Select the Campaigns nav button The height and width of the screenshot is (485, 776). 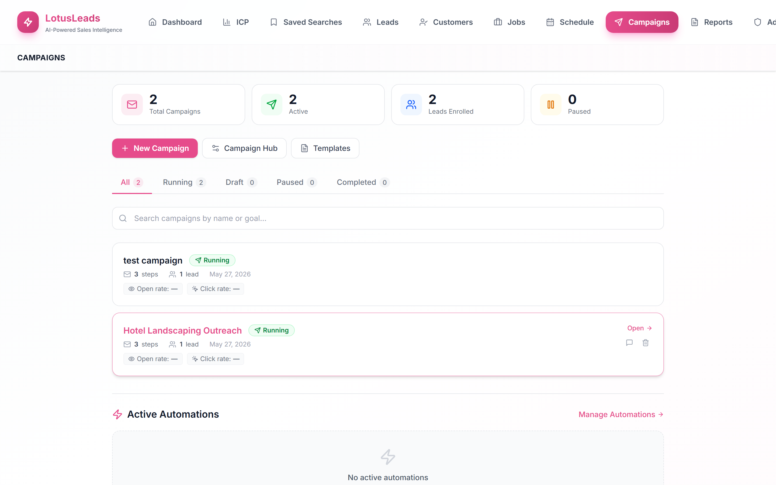point(642,22)
